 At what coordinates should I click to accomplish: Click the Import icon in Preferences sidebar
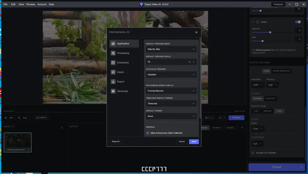[113, 72]
